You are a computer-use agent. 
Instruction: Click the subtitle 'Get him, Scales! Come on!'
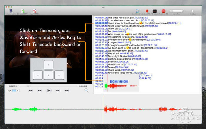[121, 59]
